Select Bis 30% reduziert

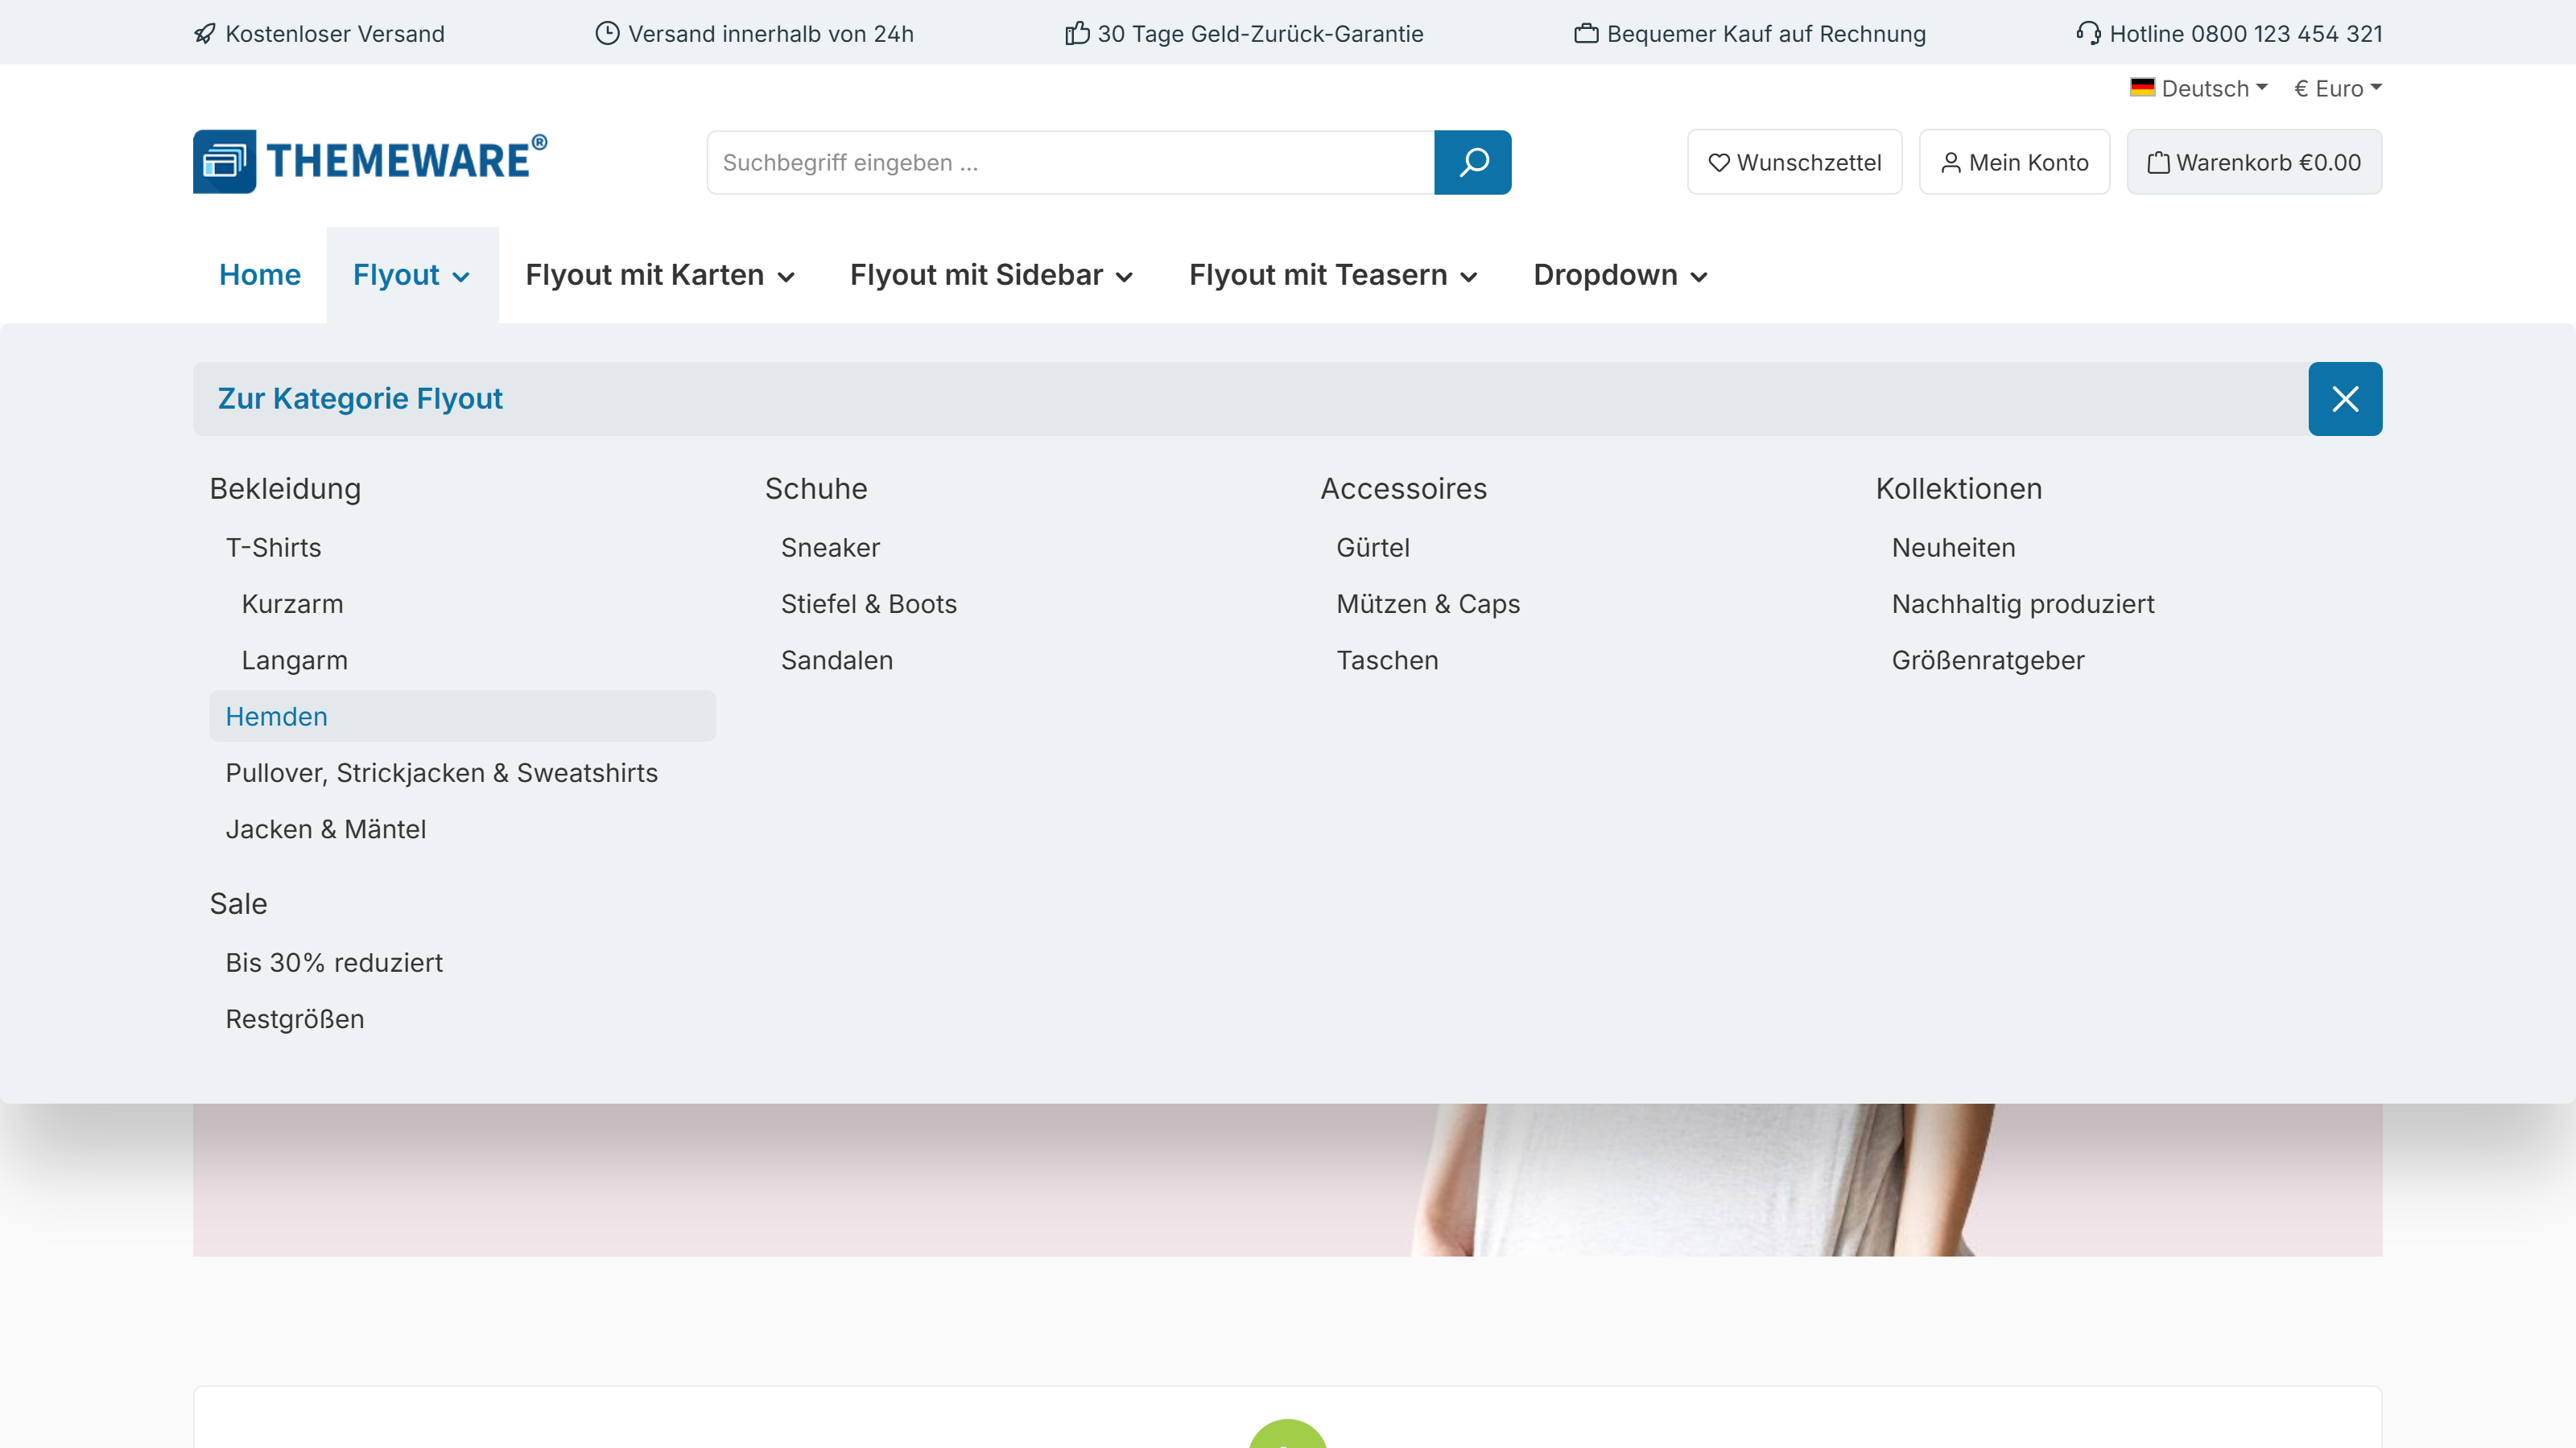333,962
